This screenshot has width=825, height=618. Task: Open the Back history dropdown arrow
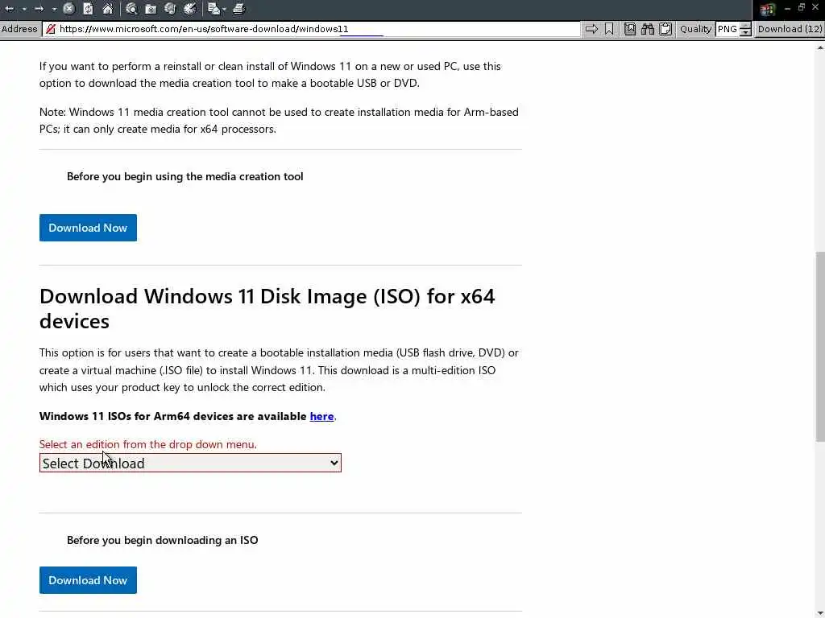coord(24,9)
